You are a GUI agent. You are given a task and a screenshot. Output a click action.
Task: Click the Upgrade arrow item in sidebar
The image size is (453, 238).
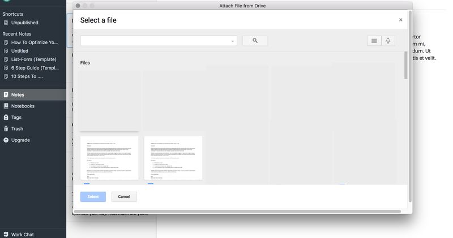click(20, 140)
